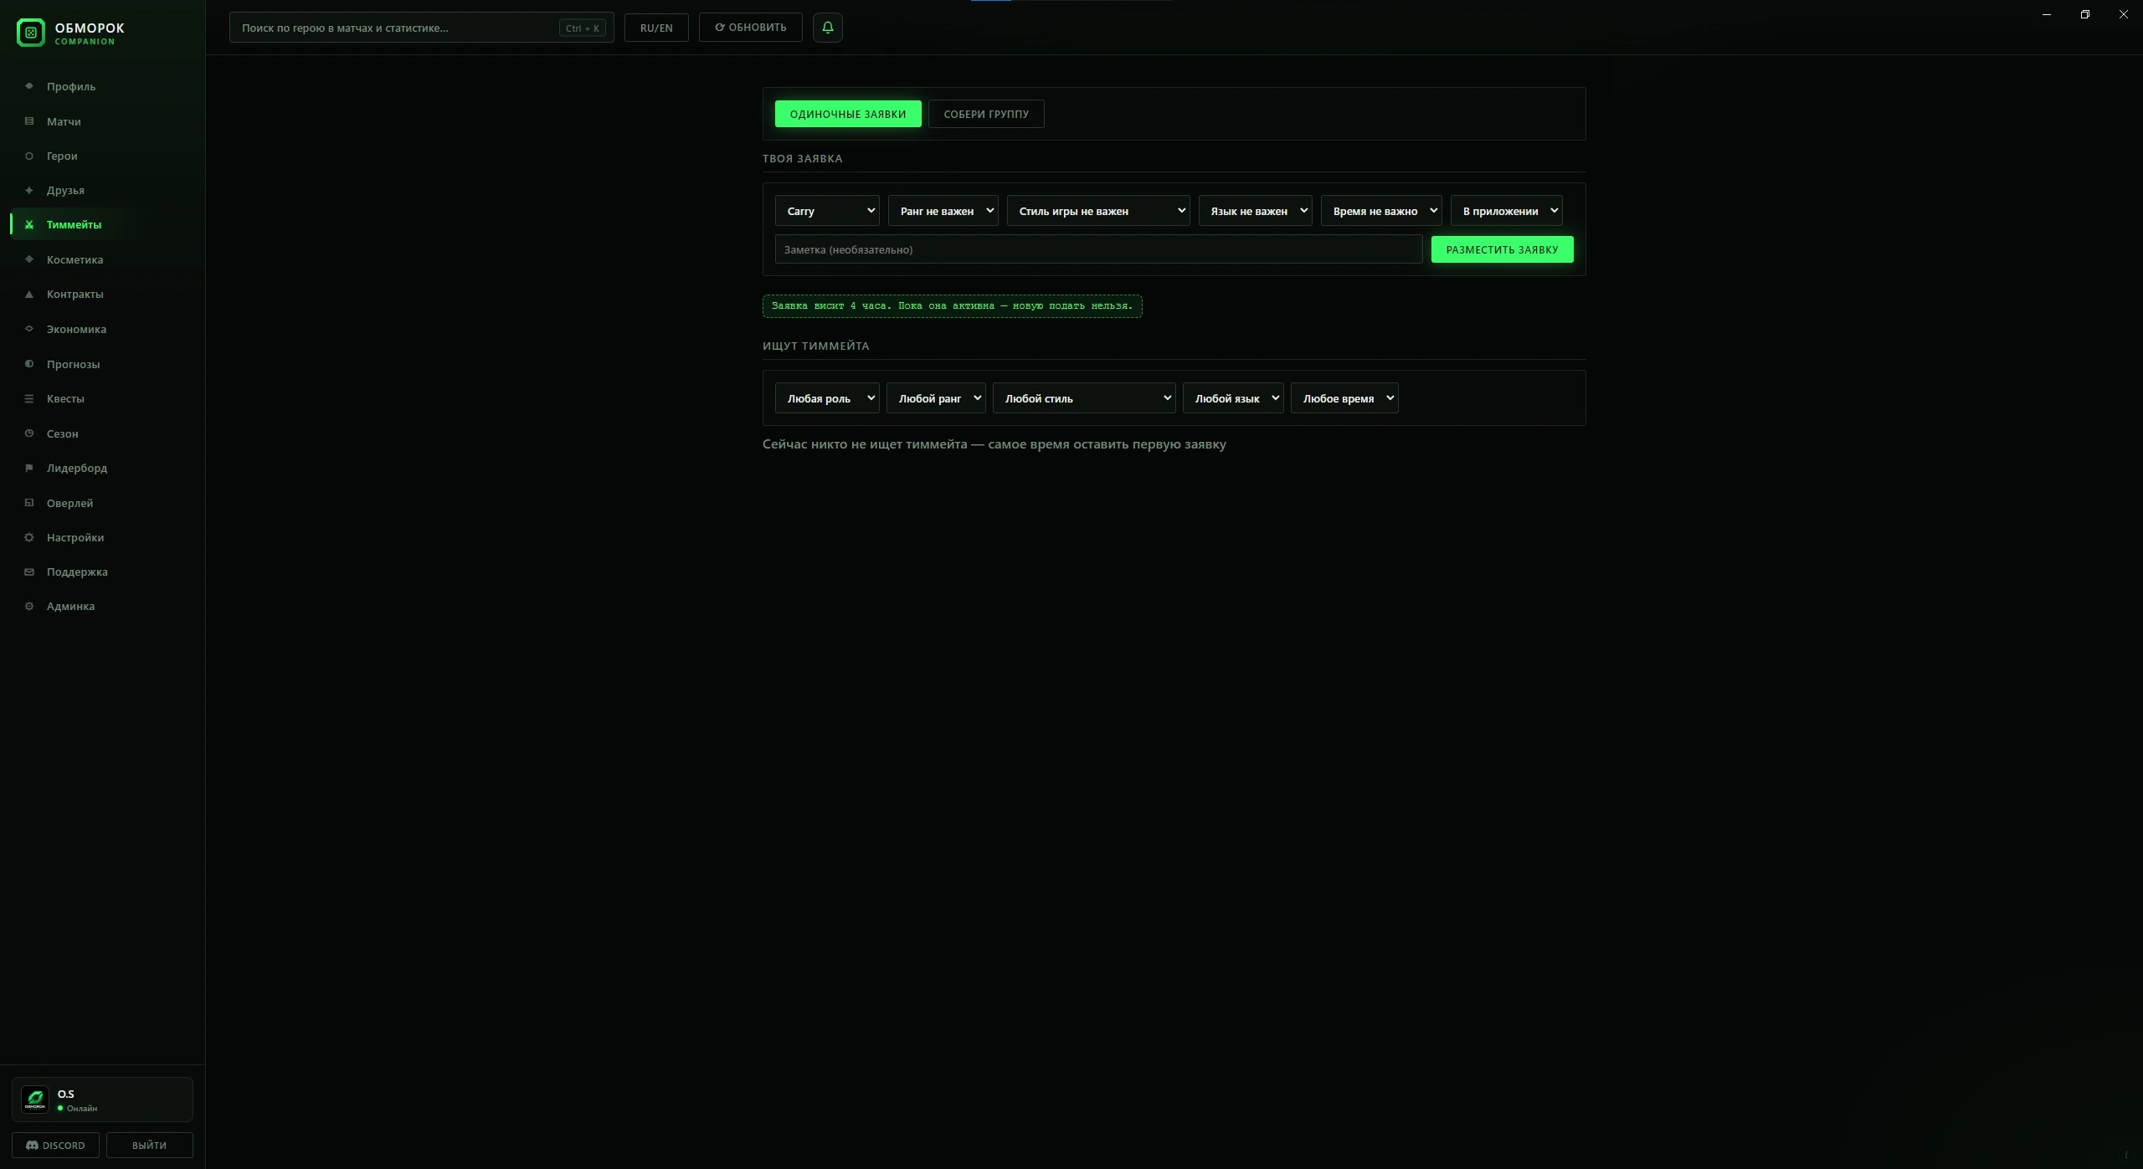The width and height of the screenshot is (2143, 1169).
Task: Open the Ранг не важен dropdown
Action: click(x=943, y=211)
